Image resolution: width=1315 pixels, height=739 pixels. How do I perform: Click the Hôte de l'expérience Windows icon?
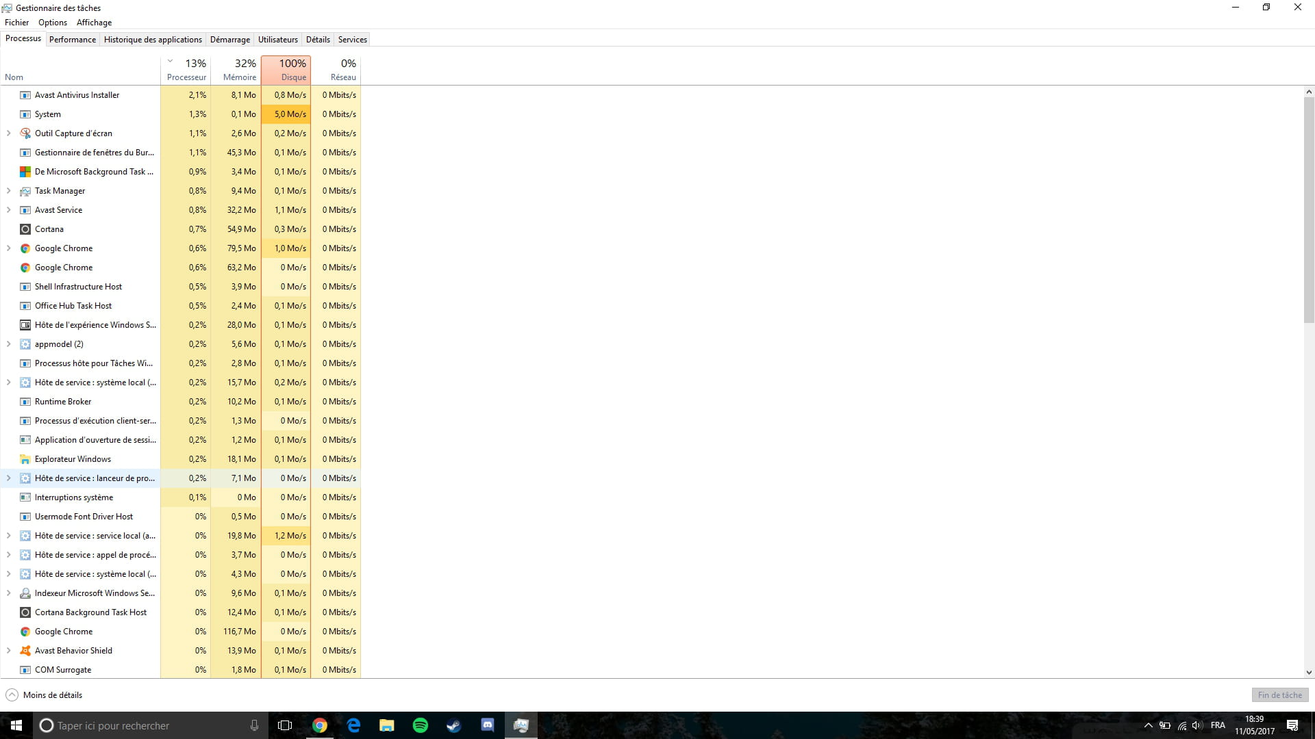(x=25, y=325)
